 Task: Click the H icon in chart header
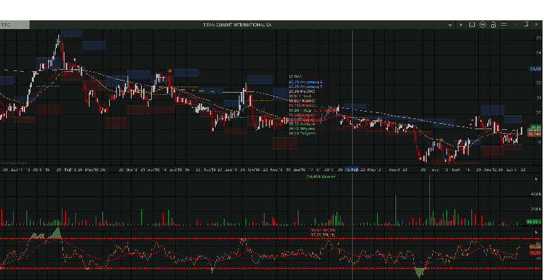click(x=461, y=25)
